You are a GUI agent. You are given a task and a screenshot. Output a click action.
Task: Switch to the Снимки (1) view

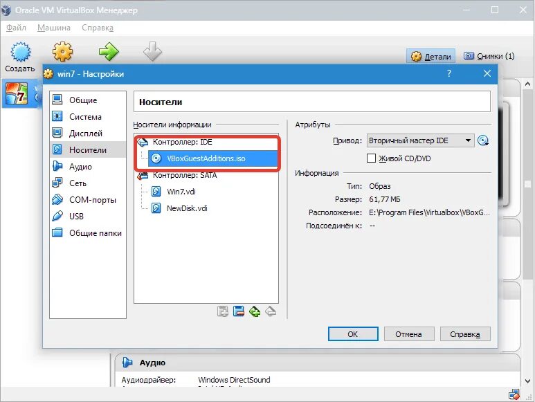(489, 56)
